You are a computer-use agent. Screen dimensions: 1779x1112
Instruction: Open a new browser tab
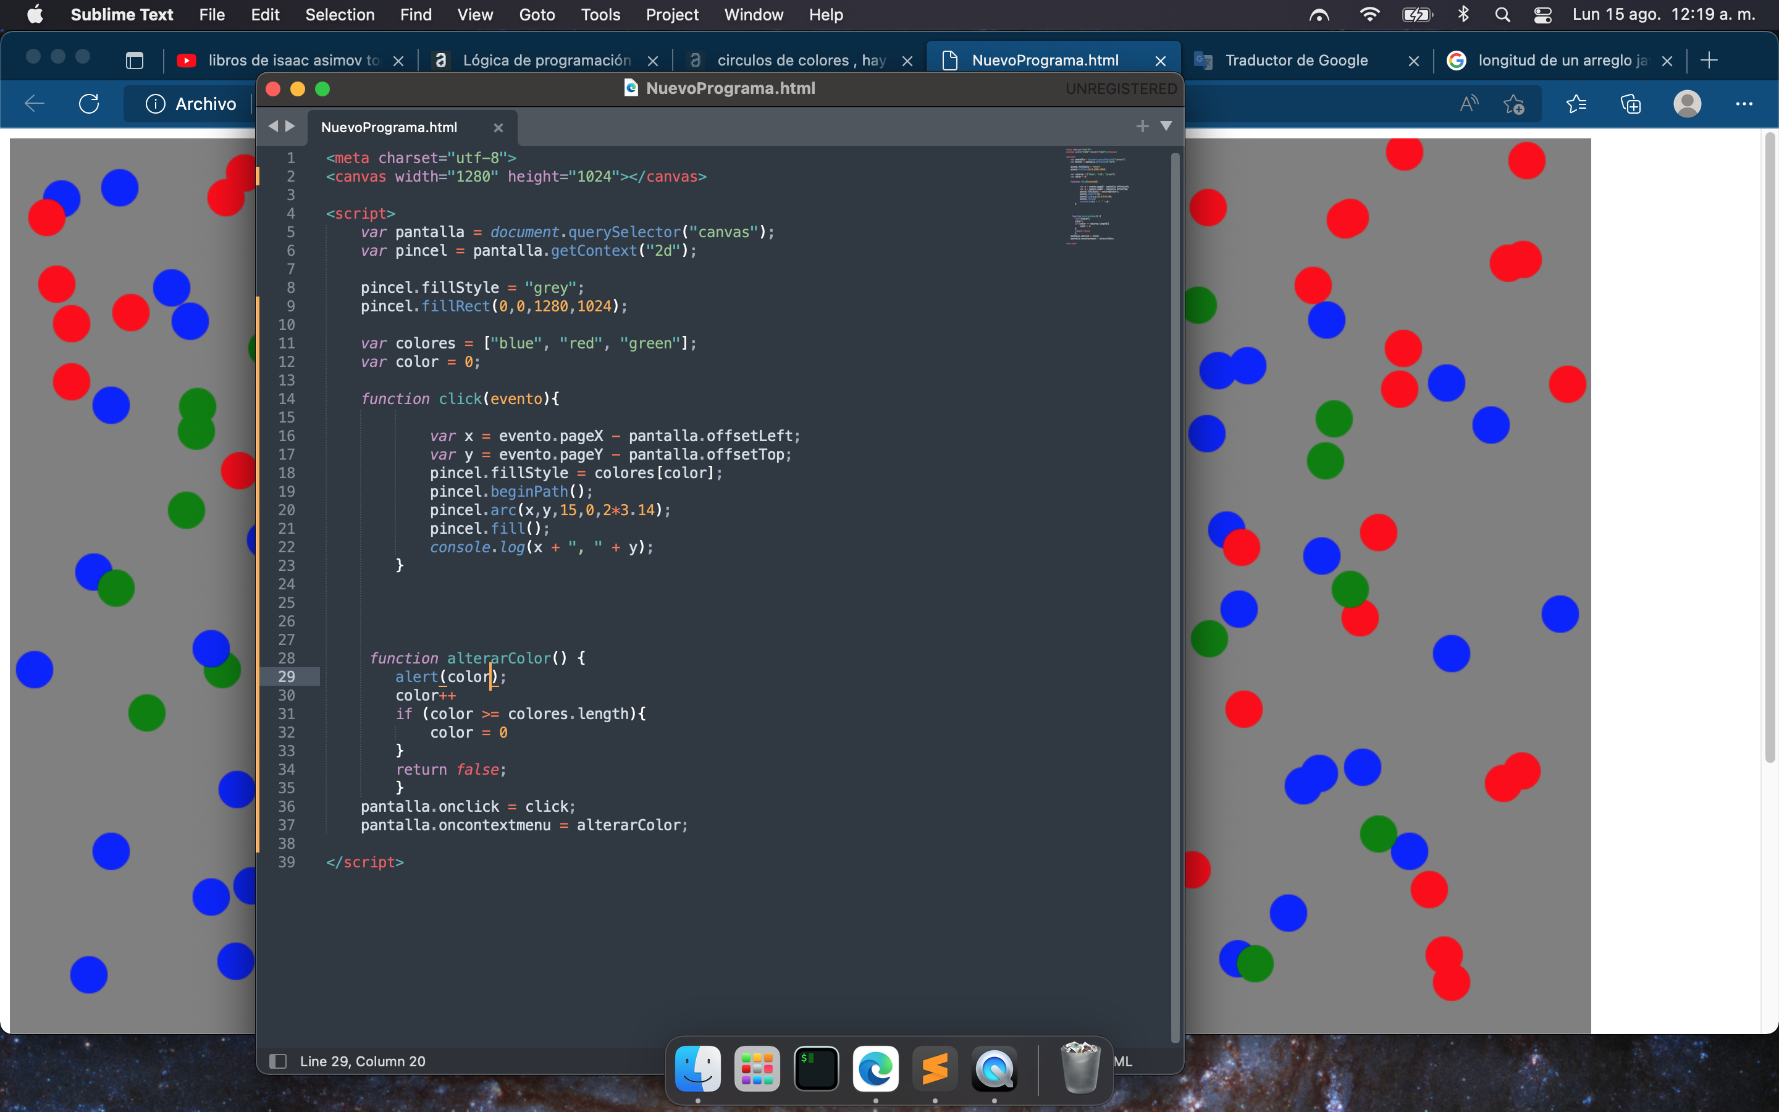[x=1709, y=61]
